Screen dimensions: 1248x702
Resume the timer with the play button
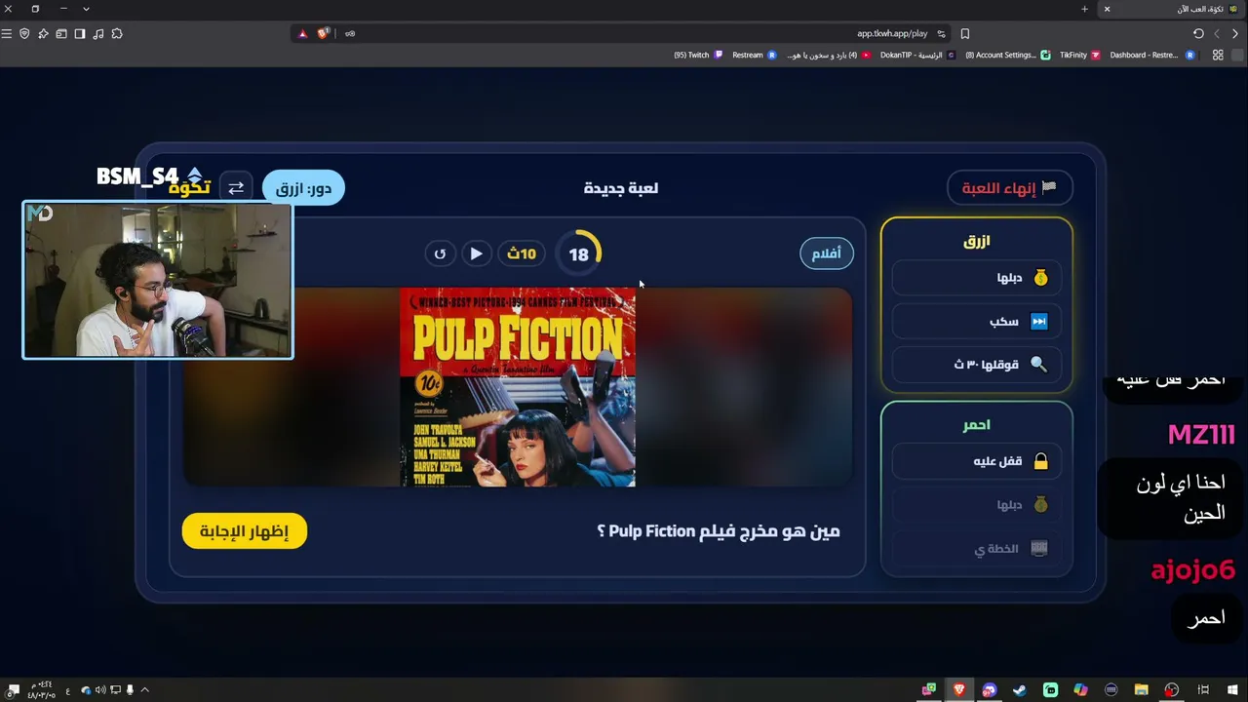pyautogui.click(x=476, y=253)
